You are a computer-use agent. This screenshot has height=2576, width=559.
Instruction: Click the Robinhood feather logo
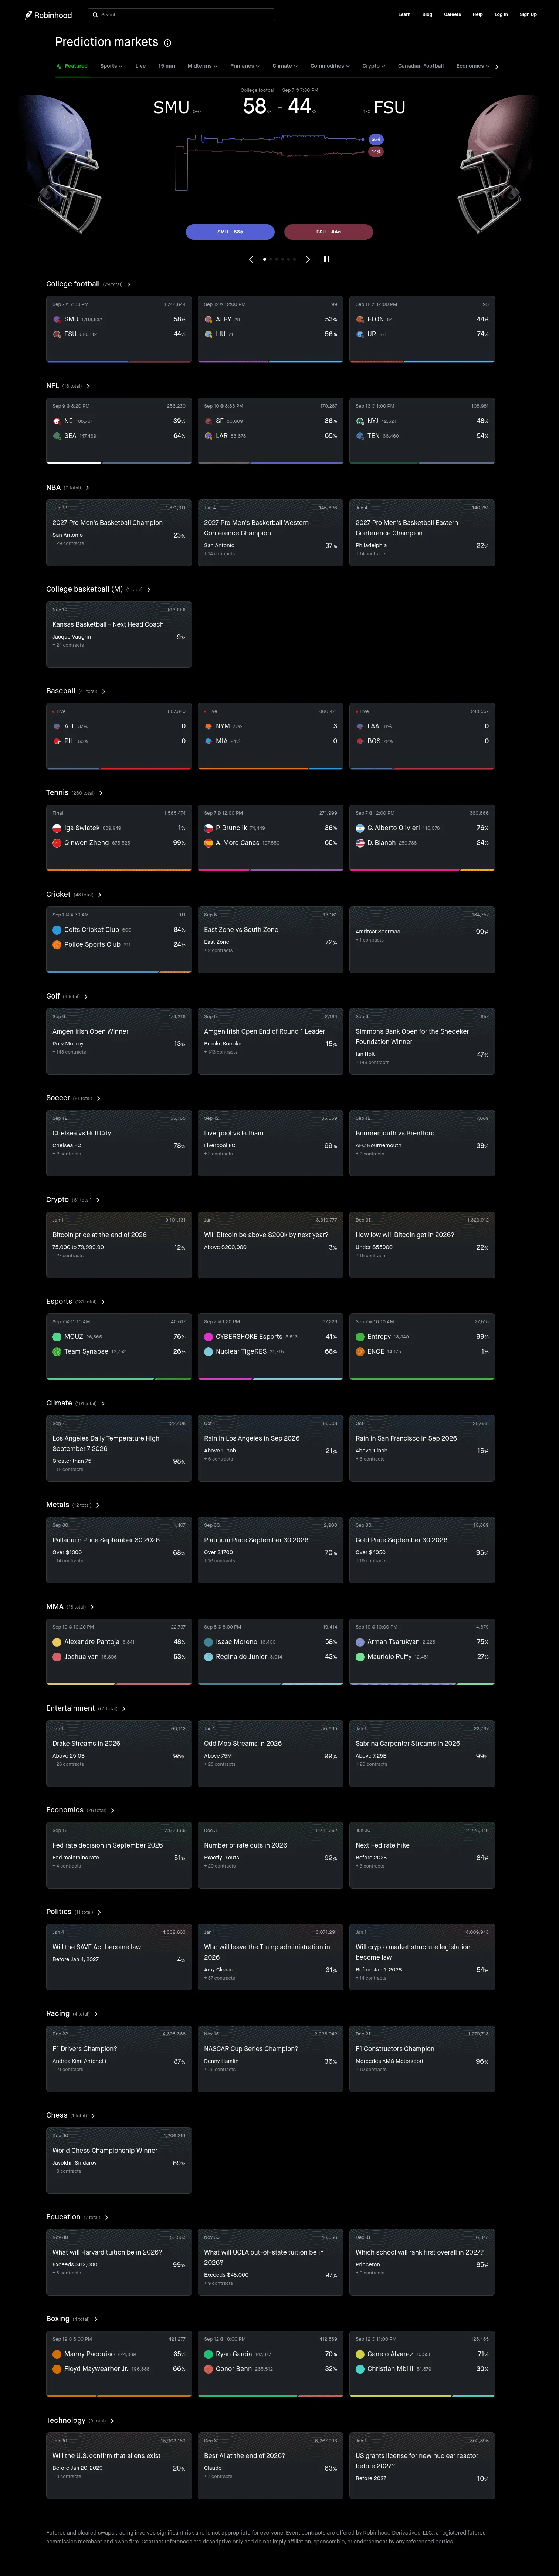pyautogui.click(x=29, y=15)
